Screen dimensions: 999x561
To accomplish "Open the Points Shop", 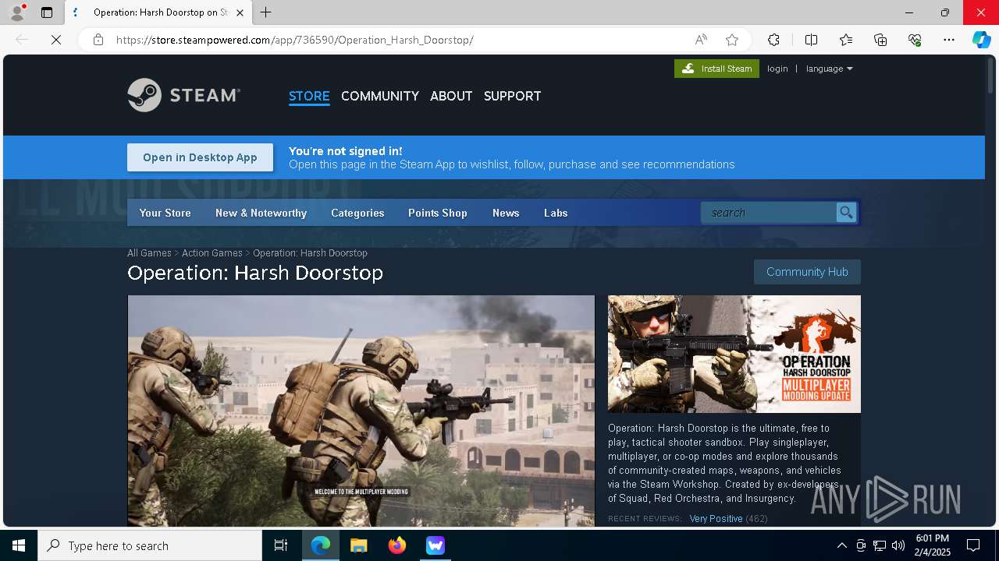I will tap(437, 213).
